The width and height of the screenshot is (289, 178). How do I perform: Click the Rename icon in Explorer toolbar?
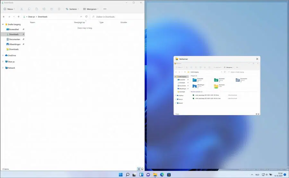coord(44,9)
